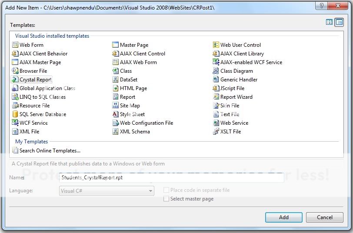Click the "Search Online Templates..." label
353x233 pixels.
50,151
